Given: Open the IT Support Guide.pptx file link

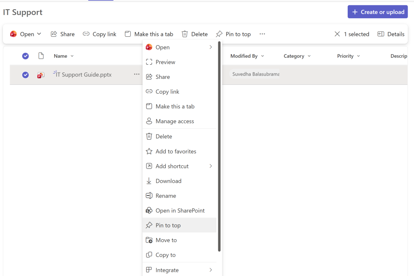Looking at the screenshot, I should pos(83,75).
